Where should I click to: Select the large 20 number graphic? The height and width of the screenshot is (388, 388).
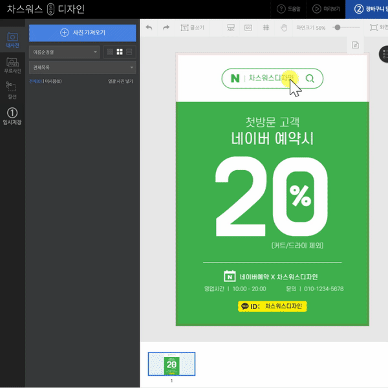pos(272,197)
